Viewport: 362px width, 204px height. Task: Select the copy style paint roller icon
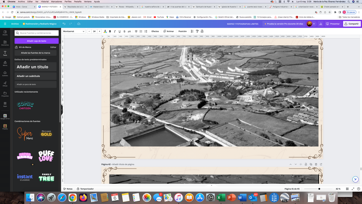197,31
